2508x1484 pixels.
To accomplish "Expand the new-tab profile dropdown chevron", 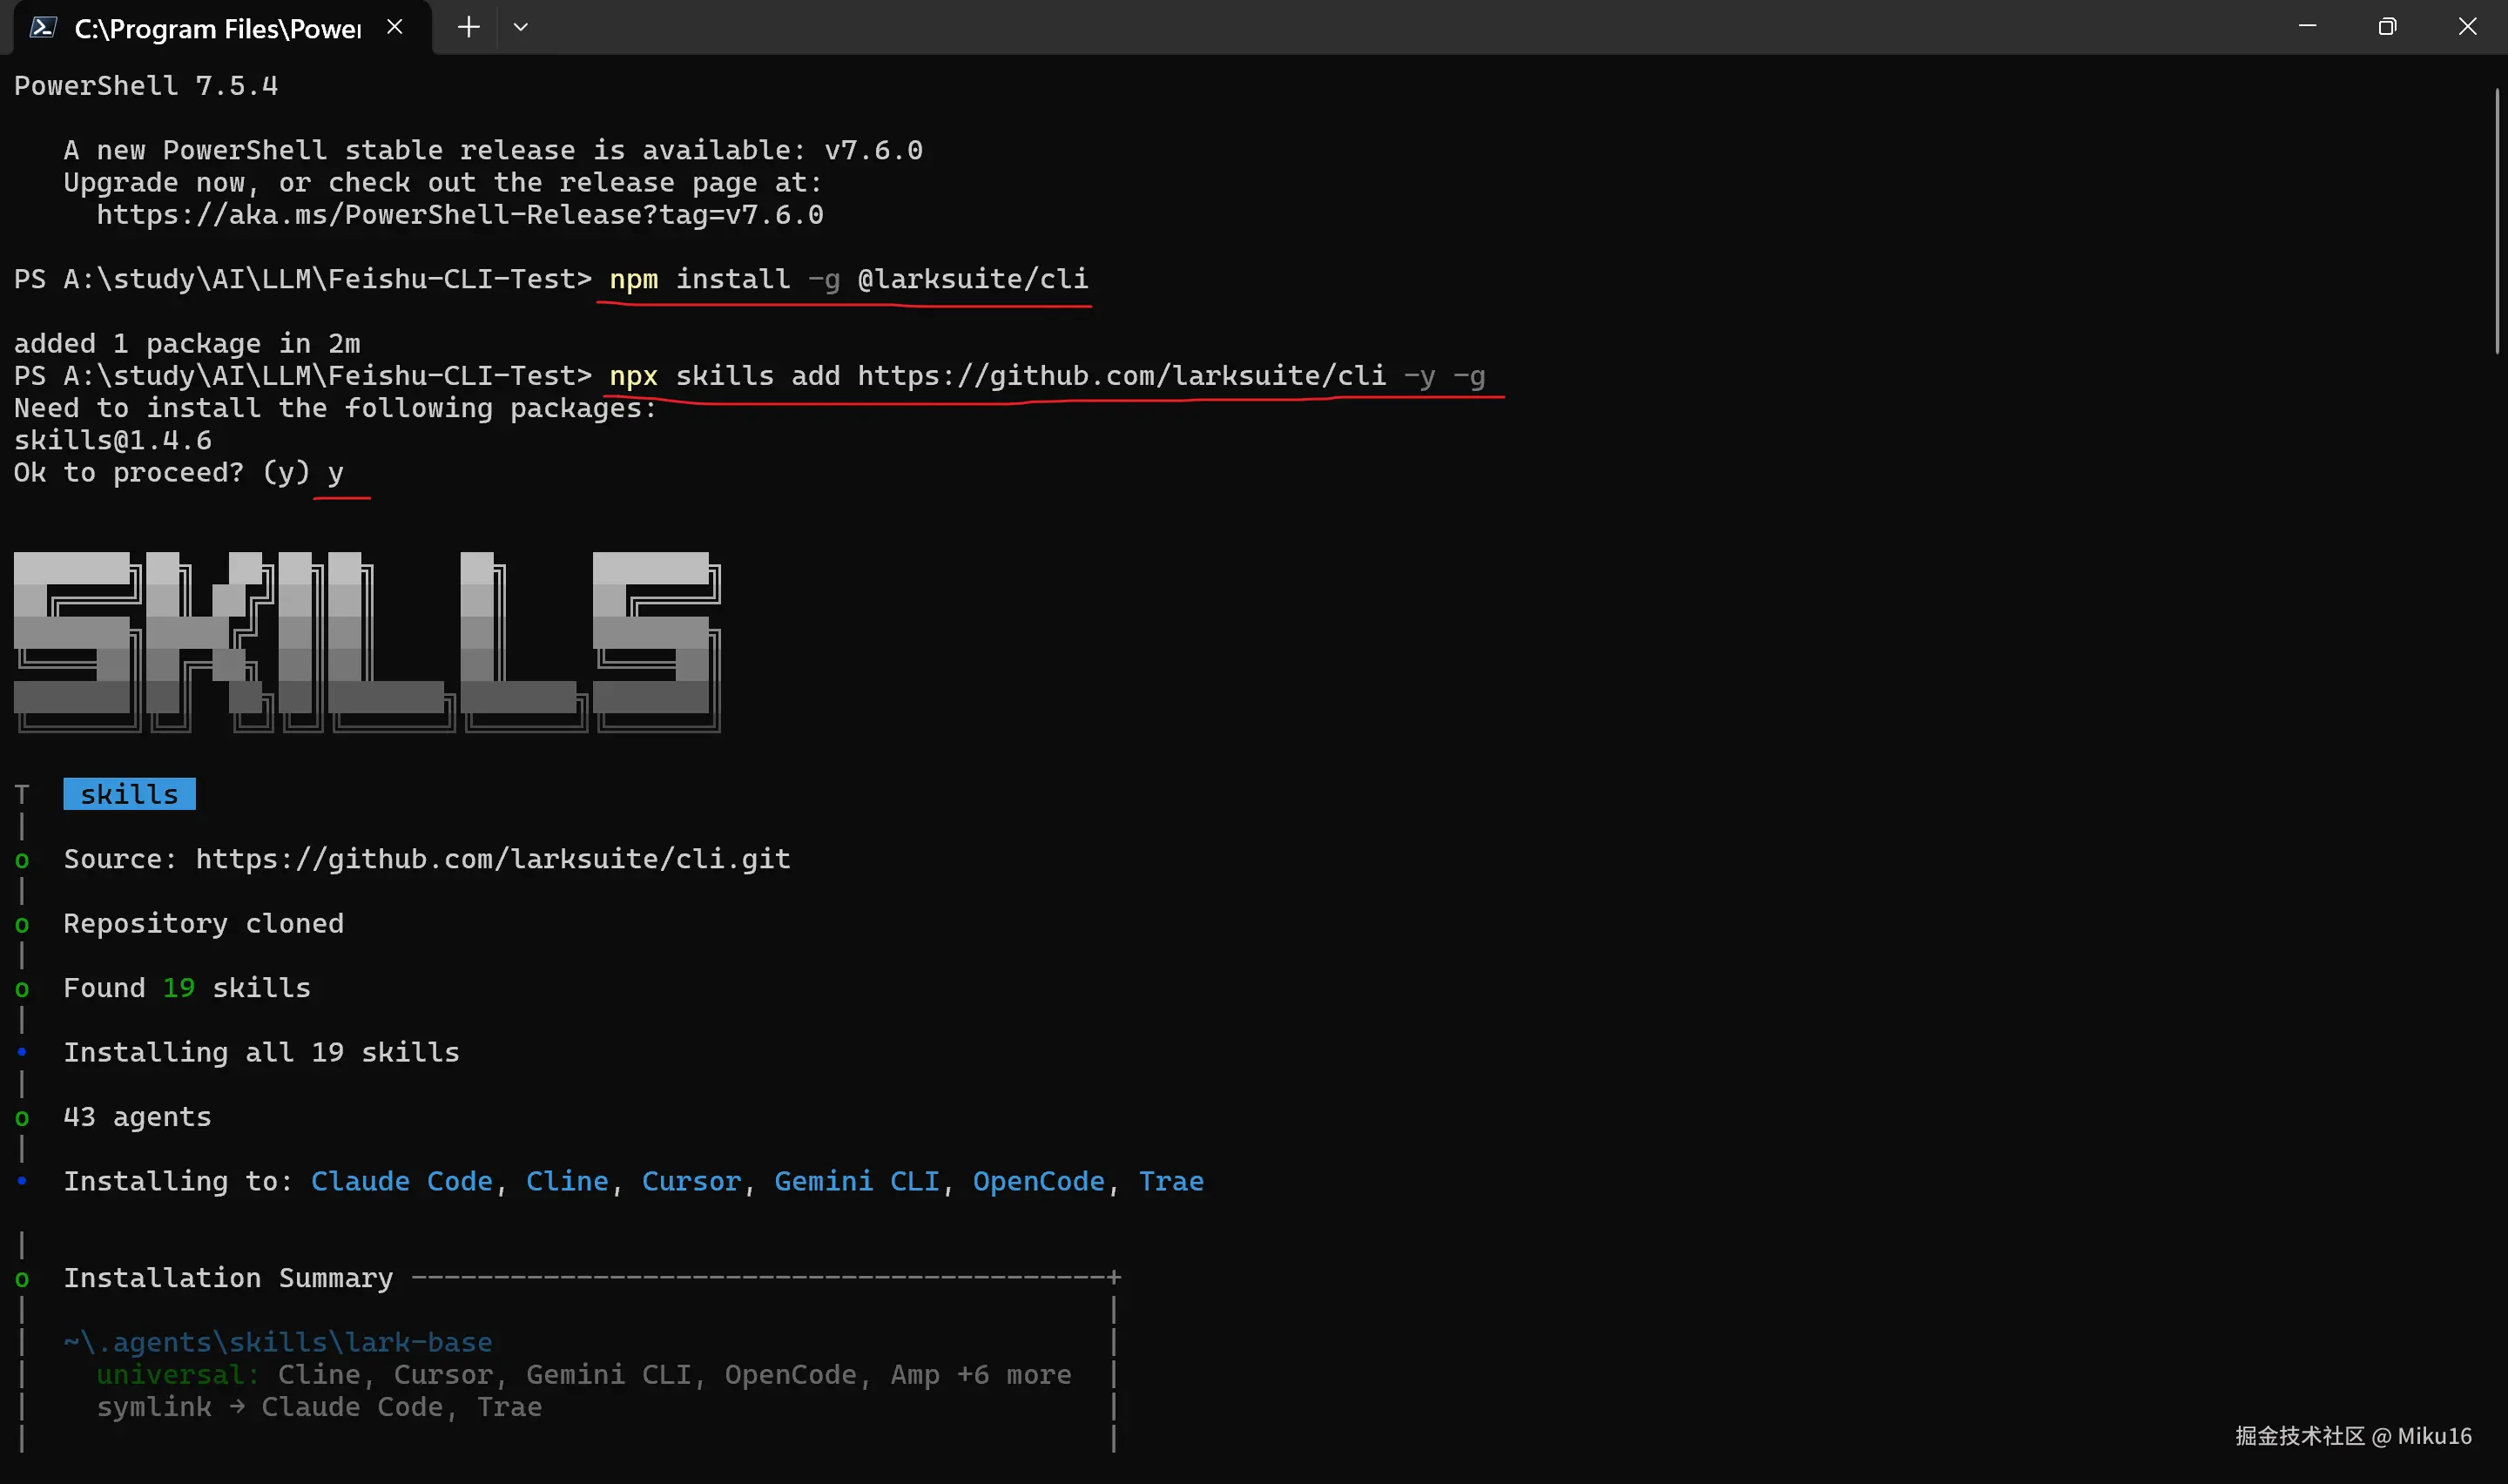I will (521, 27).
